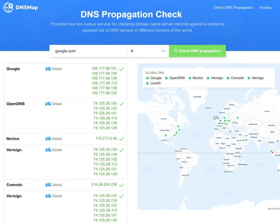
Task: Click the Comodo IP address 216.58.204.238
Action: point(104,185)
